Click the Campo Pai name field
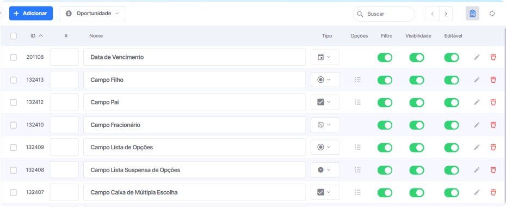This screenshot has height=207, width=506. click(x=195, y=102)
